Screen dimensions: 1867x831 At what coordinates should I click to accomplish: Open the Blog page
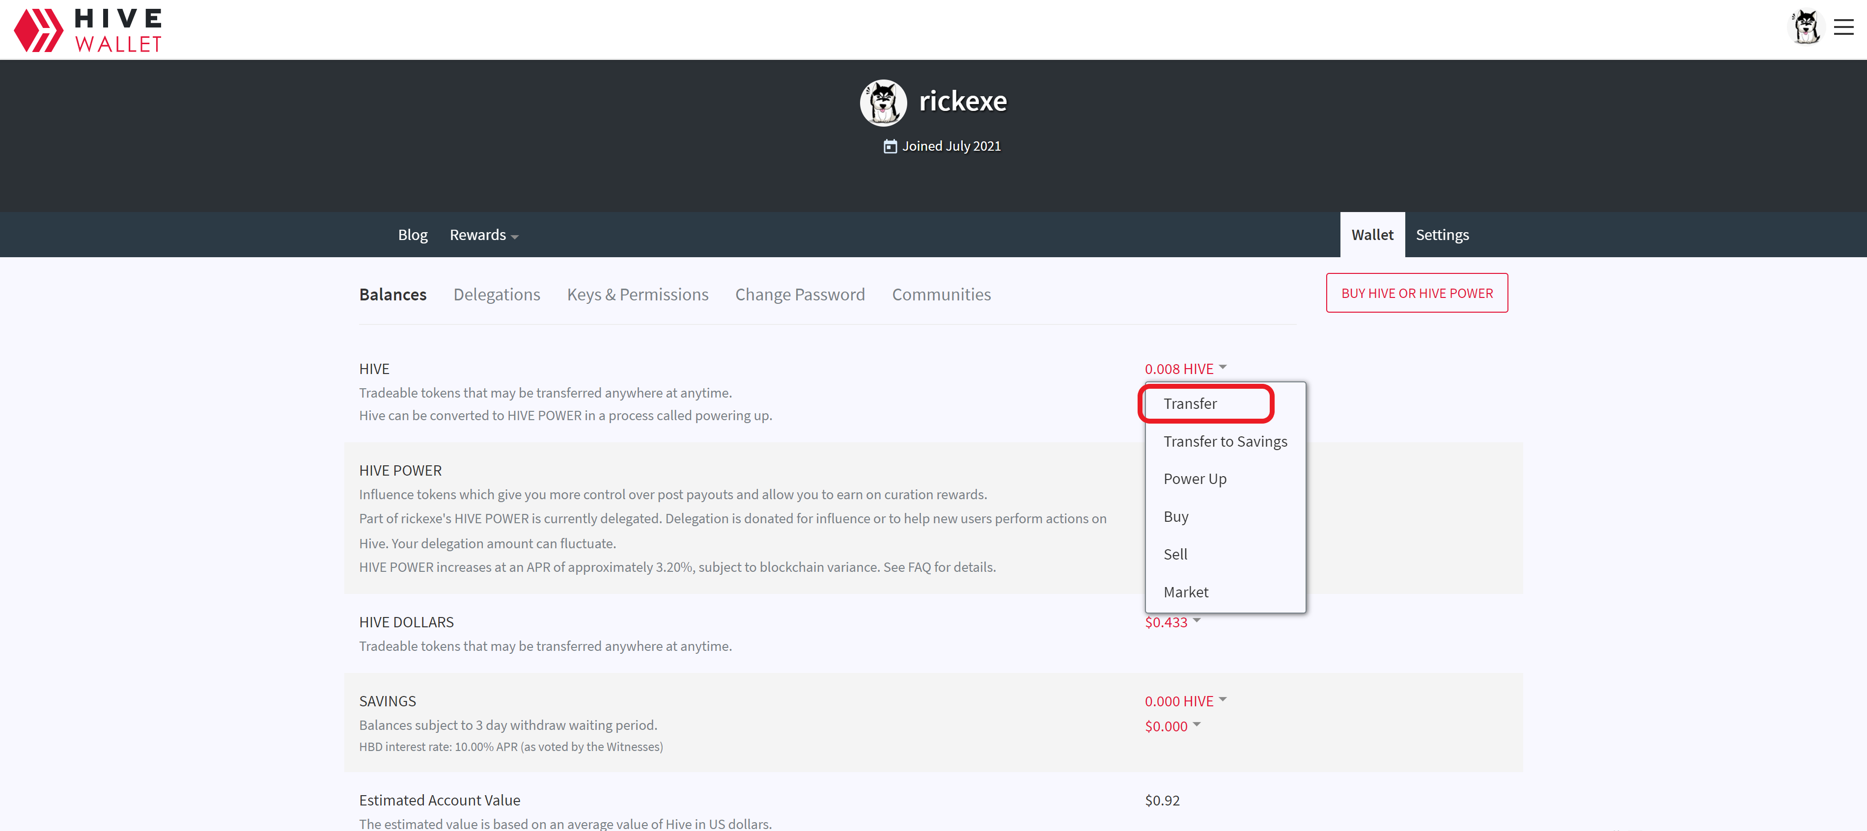(x=413, y=235)
